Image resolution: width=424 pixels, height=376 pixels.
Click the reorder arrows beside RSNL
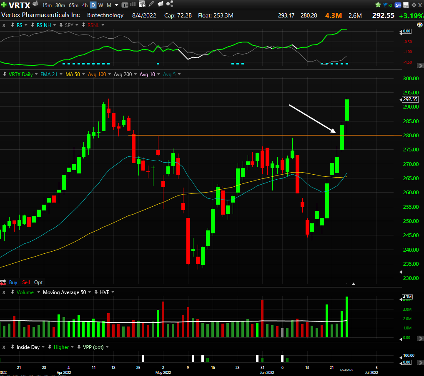point(83,25)
